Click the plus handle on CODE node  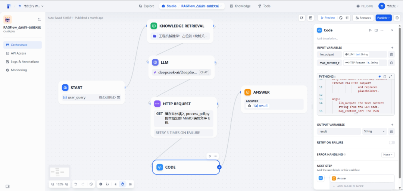[x=219, y=167]
